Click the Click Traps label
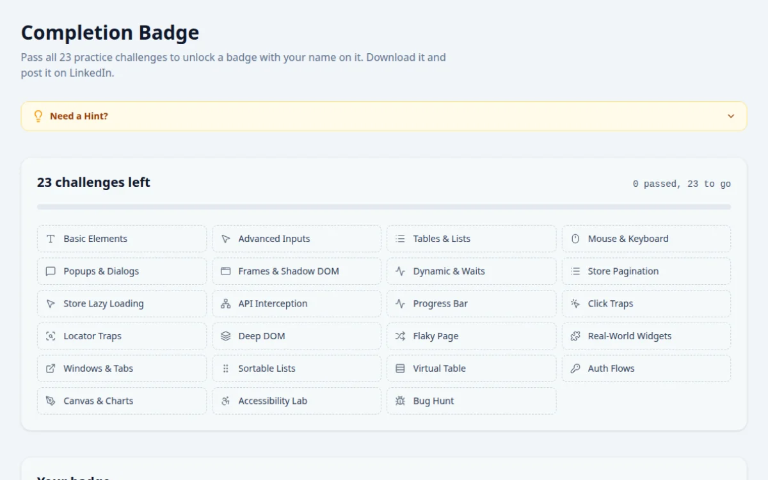Viewport: 768px width, 480px height. (611, 303)
